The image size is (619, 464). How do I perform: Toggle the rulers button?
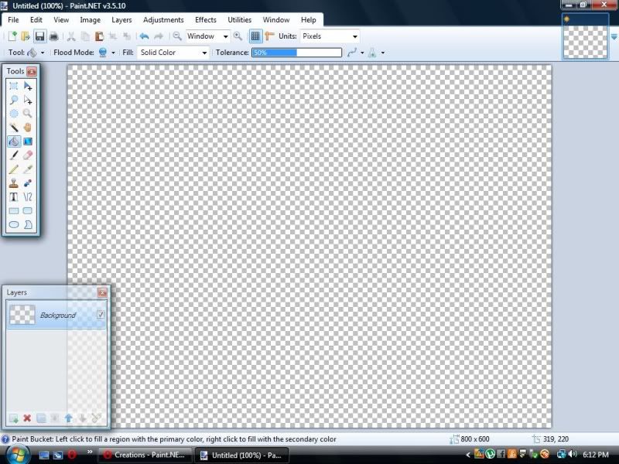(269, 36)
